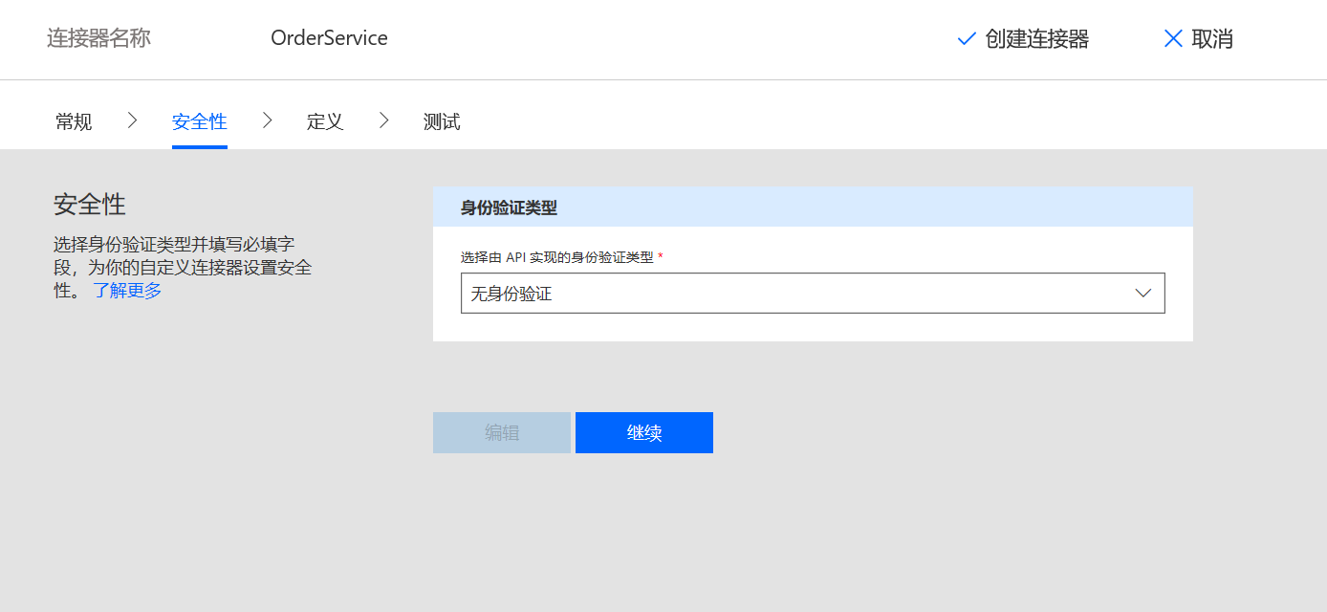Go to the 测试 step

pyautogui.click(x=441, y=121)
